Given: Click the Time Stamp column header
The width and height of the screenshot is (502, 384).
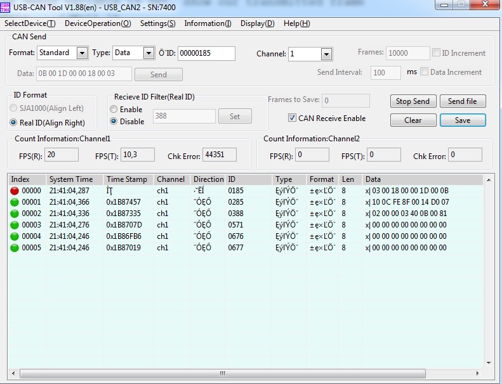Looking at the screenshot, I should 127,179.
